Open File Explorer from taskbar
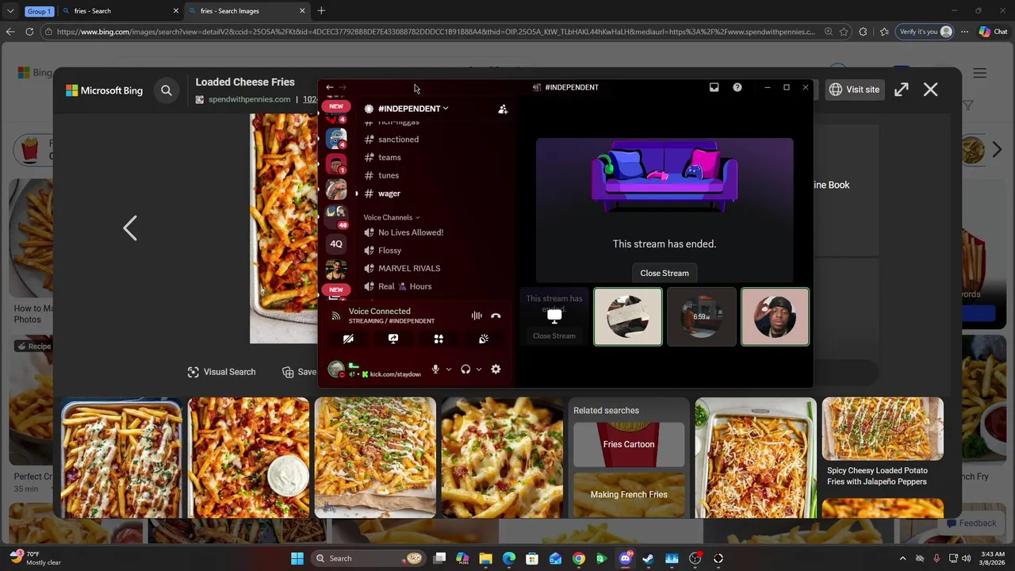This screenshot has width=1015, height=571. [485, 558]
